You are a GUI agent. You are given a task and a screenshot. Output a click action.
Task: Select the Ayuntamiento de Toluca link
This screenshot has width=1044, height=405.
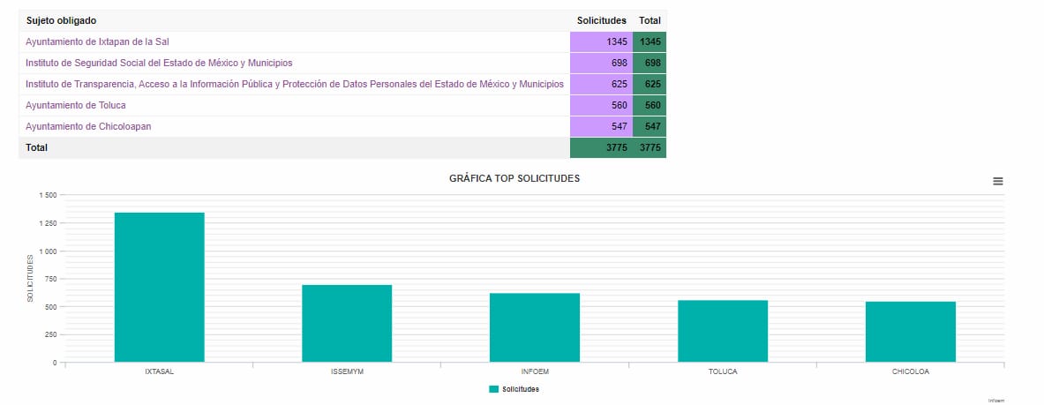point(76,106)
